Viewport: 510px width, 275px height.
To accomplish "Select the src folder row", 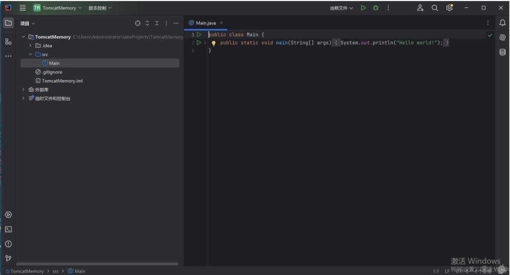I will click(x=100, y=54).
